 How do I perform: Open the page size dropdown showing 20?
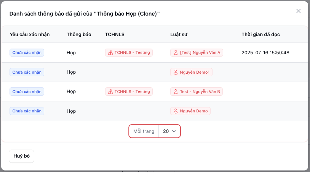coord(169,131)
